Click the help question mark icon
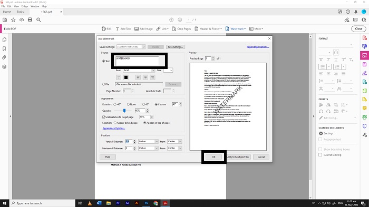 [x=348, y=12]
